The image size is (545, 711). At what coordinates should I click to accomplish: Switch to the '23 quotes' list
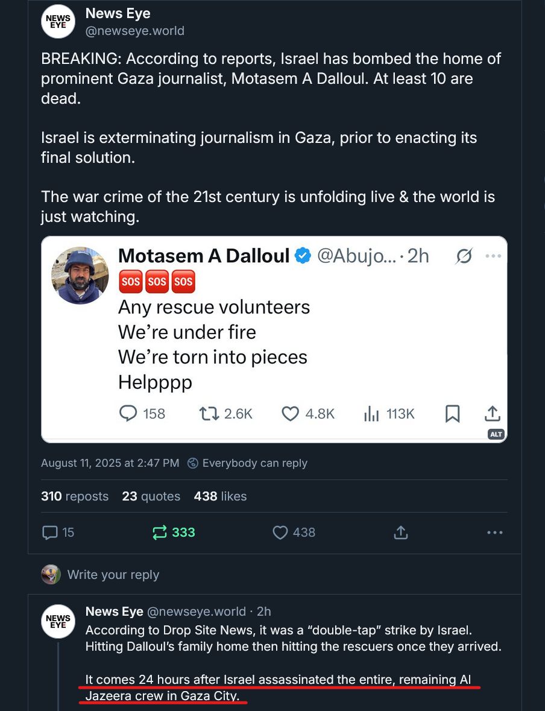[x=150, y=496]
